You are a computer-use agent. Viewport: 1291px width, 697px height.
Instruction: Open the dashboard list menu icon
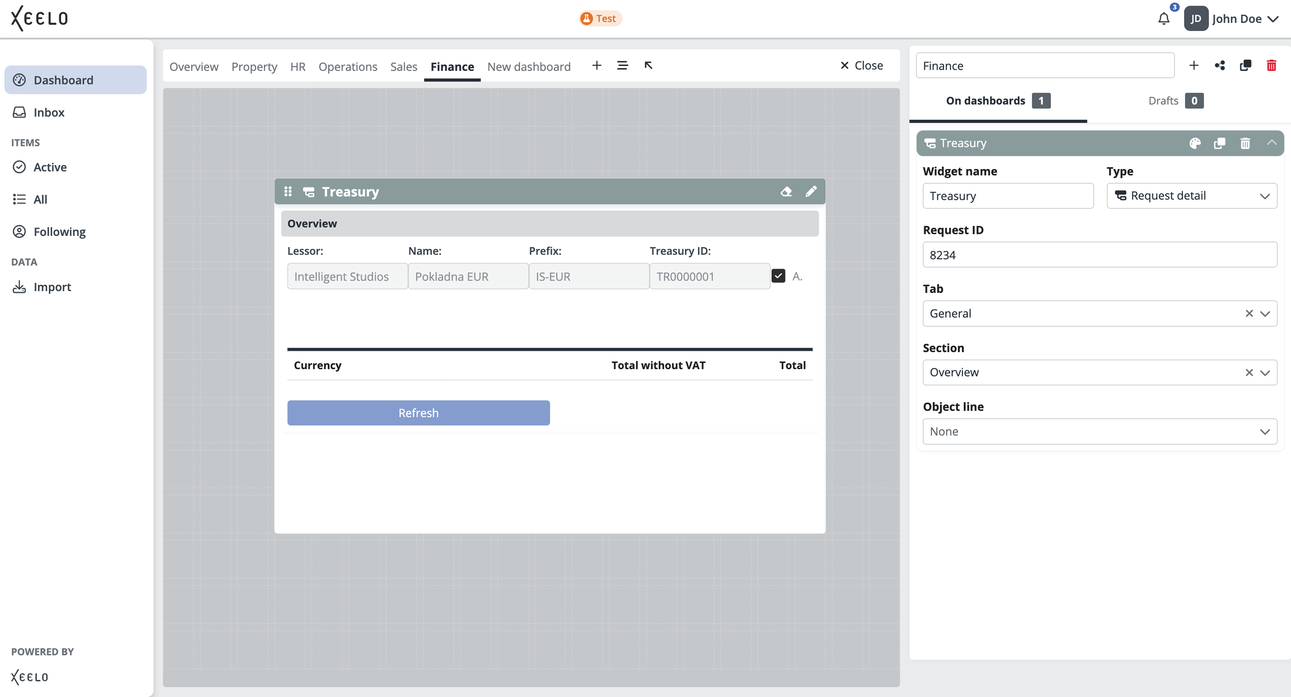pos(622,65)
